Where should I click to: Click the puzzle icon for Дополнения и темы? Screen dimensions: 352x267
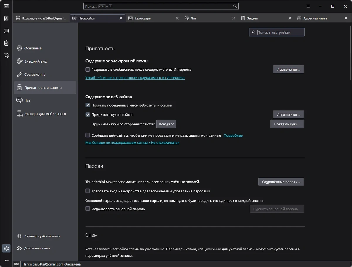point(19,248)
